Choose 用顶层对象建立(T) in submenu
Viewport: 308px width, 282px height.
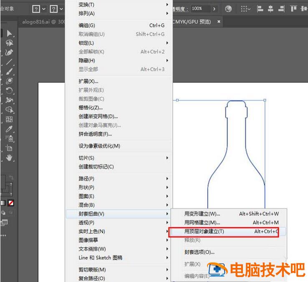pyautogui.click(x=229, y=232)
